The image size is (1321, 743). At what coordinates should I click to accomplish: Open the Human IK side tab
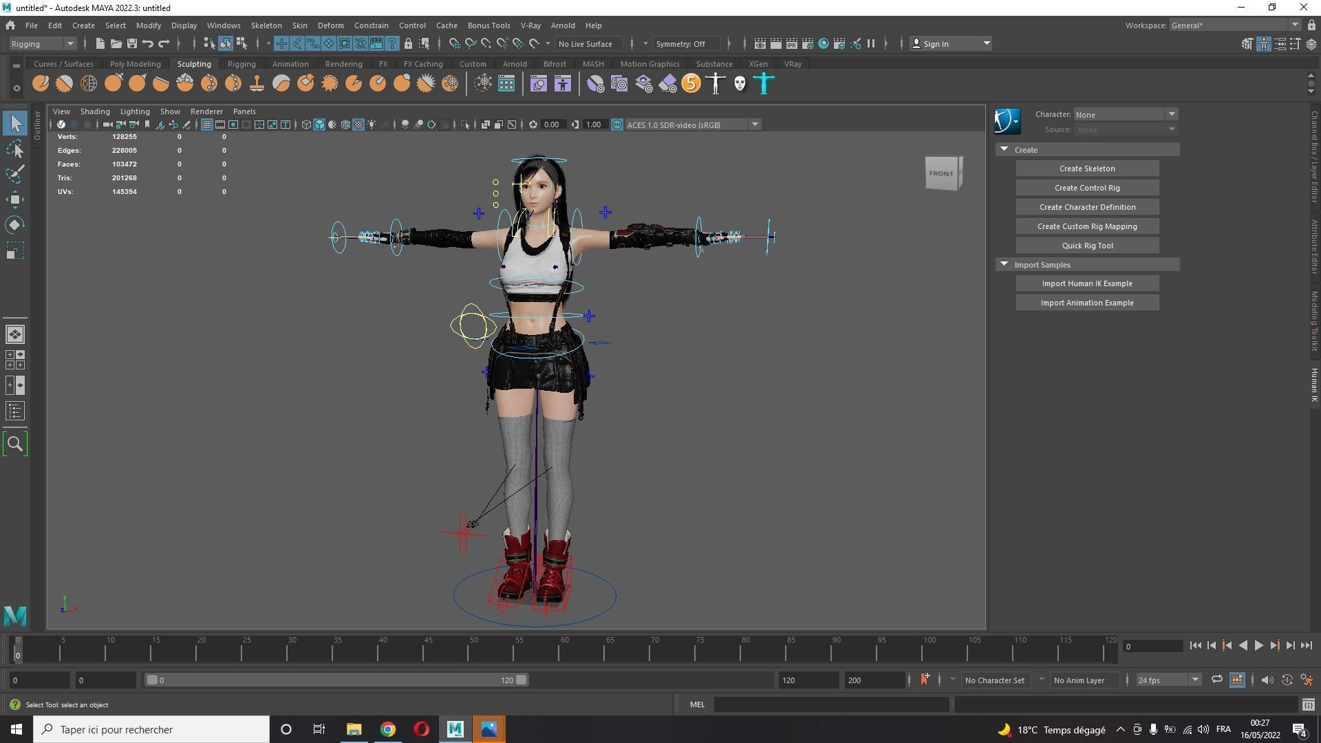(1313, 385)
